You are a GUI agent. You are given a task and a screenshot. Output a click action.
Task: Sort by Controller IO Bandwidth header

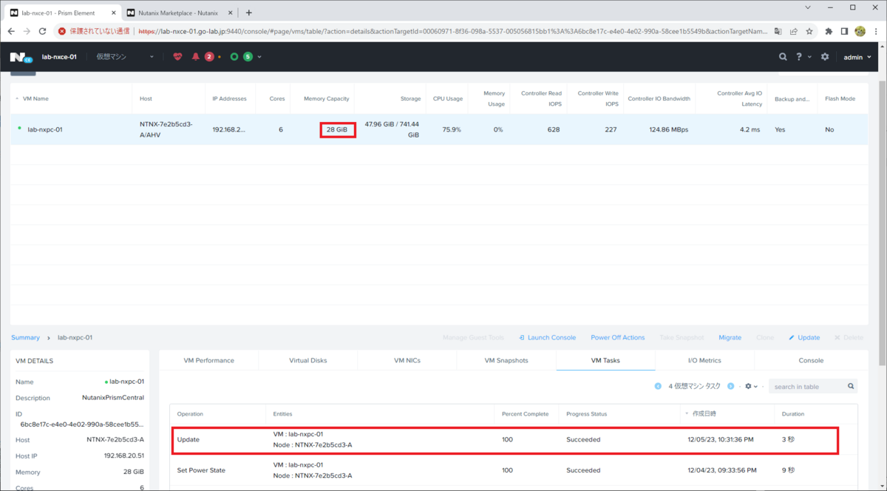point(659,98)
